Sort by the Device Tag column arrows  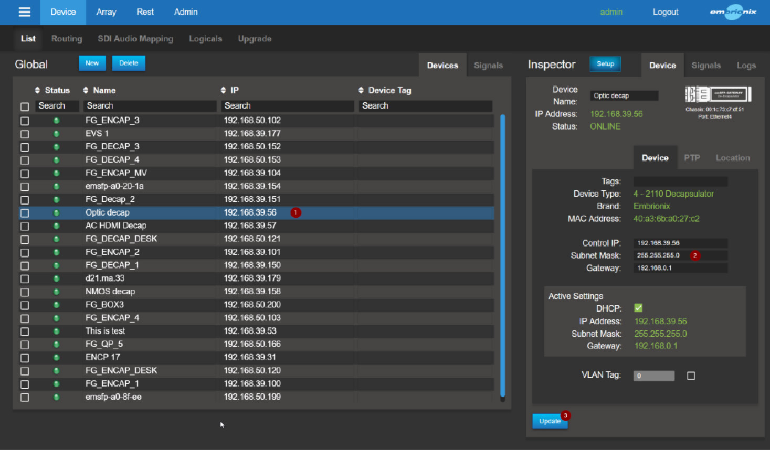click(x=361, y=90)
